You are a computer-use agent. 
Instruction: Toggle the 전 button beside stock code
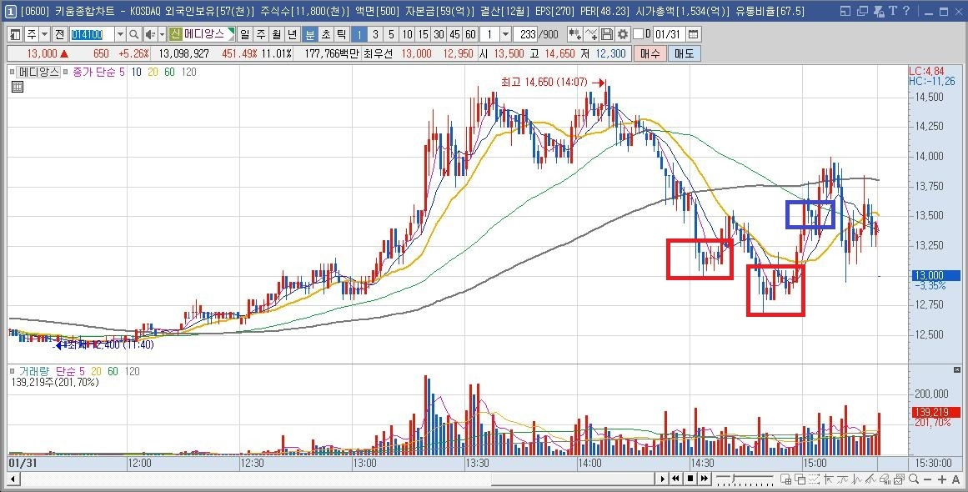[59, 34]
